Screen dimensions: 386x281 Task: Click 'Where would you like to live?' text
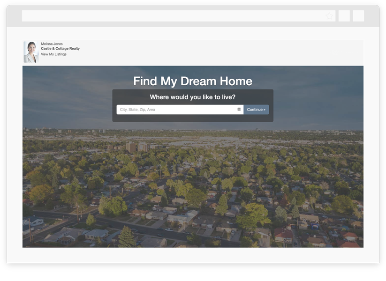point(193,97)
